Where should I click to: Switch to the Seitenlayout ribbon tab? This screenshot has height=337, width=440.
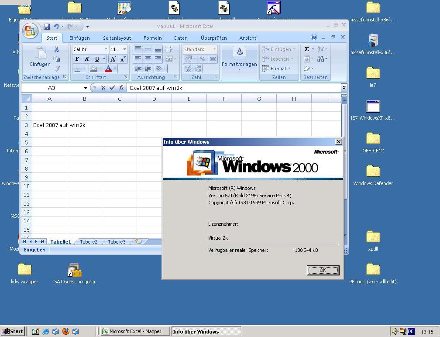[x=117, y=38]
